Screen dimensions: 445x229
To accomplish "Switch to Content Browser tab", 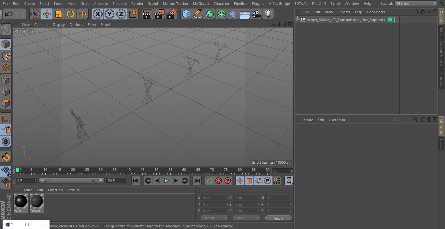I will point(441,53).
